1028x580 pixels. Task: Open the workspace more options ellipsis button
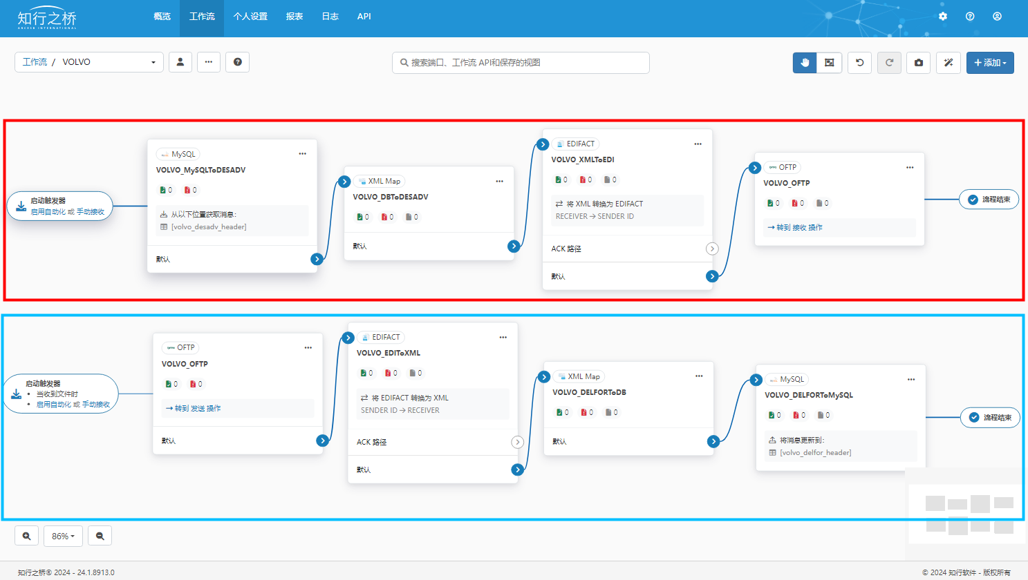(209, 62)
